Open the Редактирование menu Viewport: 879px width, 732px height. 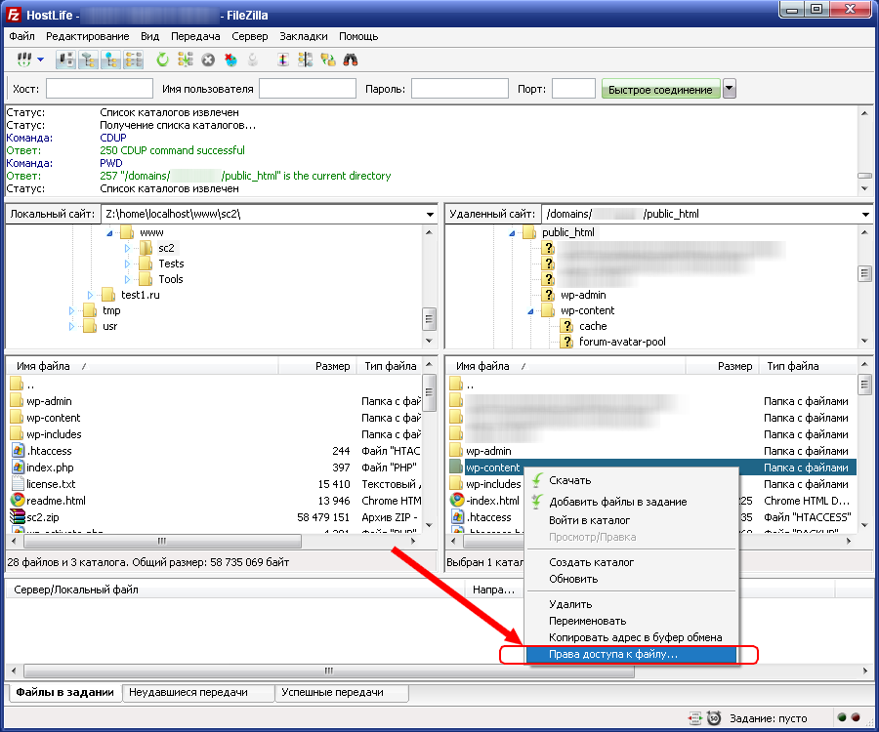click(x=88, y=36)
